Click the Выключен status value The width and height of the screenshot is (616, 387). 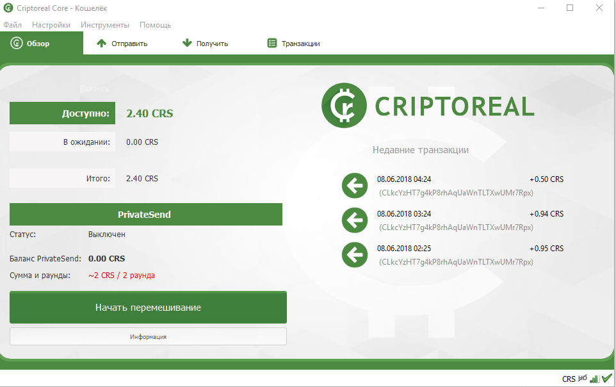pyautogui.click(x=107, y=235)
